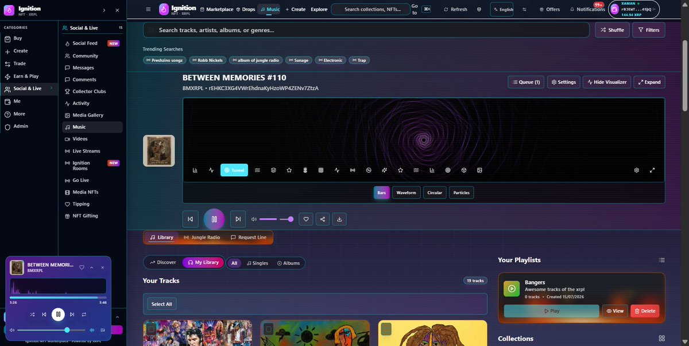Switch to the Jungle Radio tab
This screenshot has height=346, width=689.
click(x=202, y=238)
